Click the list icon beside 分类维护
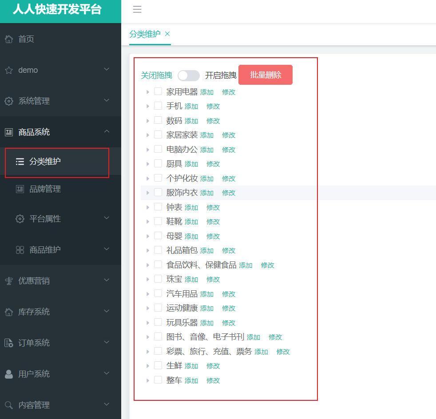This screenshot has height=419, width=436. (20, 162)
